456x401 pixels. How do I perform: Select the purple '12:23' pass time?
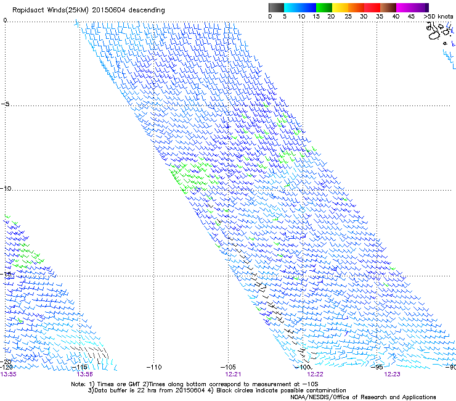click(x=392, y=374)
